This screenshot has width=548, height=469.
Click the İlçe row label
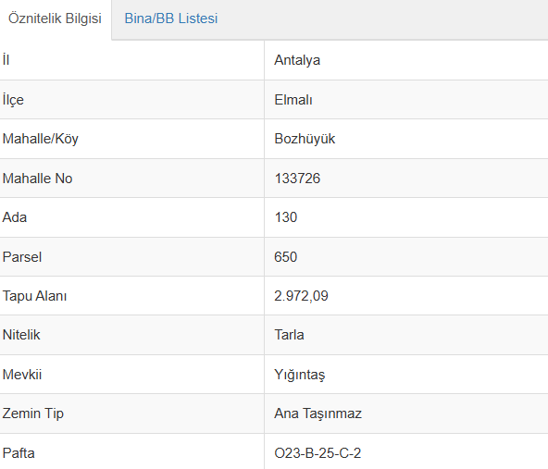click(13, 100)
